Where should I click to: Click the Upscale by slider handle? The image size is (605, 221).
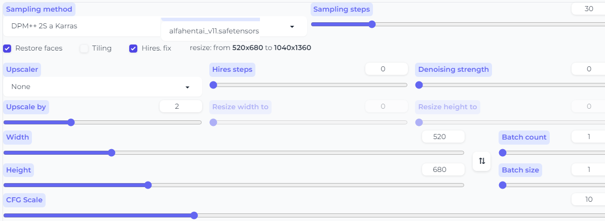tap(71, 122)
